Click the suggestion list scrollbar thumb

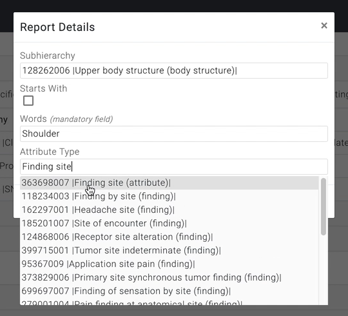[x=324, y=206]
